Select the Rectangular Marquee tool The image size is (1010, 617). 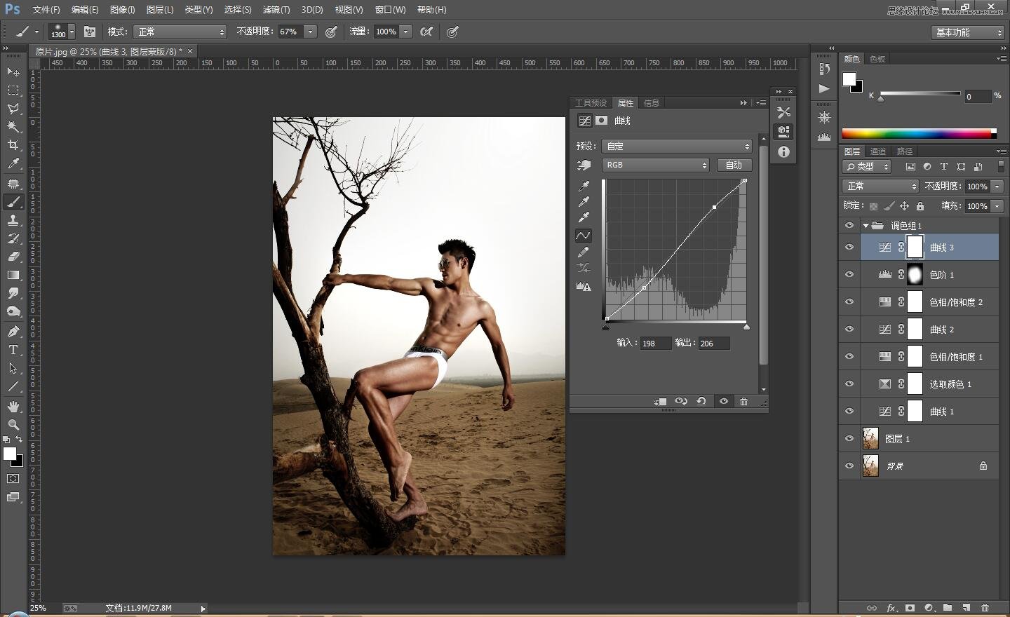coord(13,90)
